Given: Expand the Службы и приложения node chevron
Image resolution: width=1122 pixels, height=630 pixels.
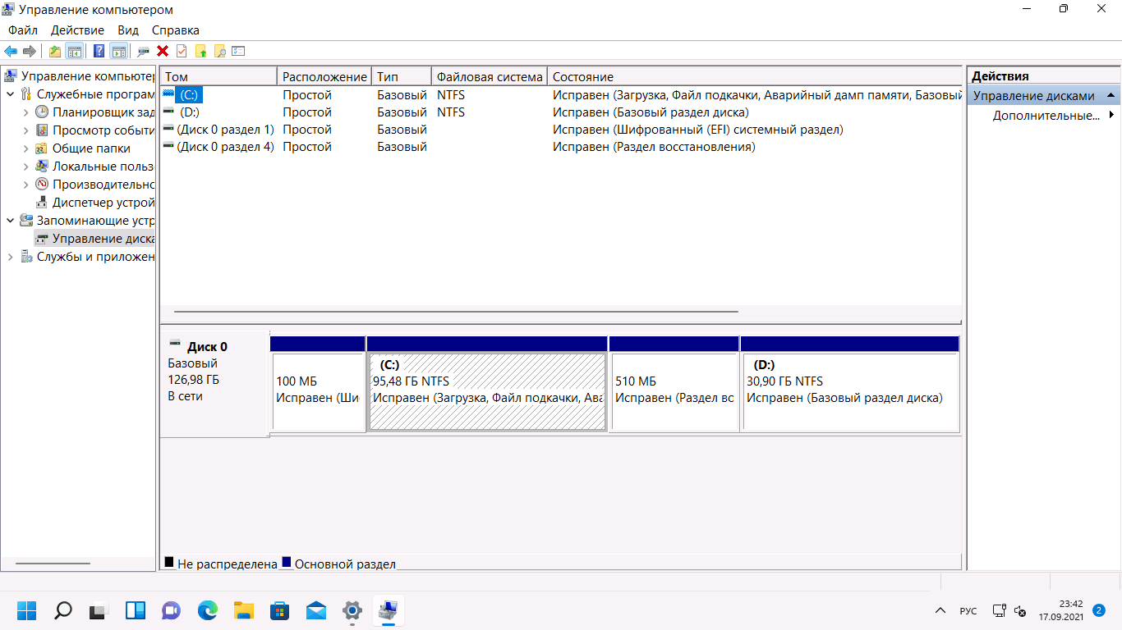Looking at the screenshot, I should coord(10,257).
